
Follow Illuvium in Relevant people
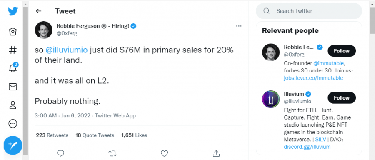(x=342, y=98)
